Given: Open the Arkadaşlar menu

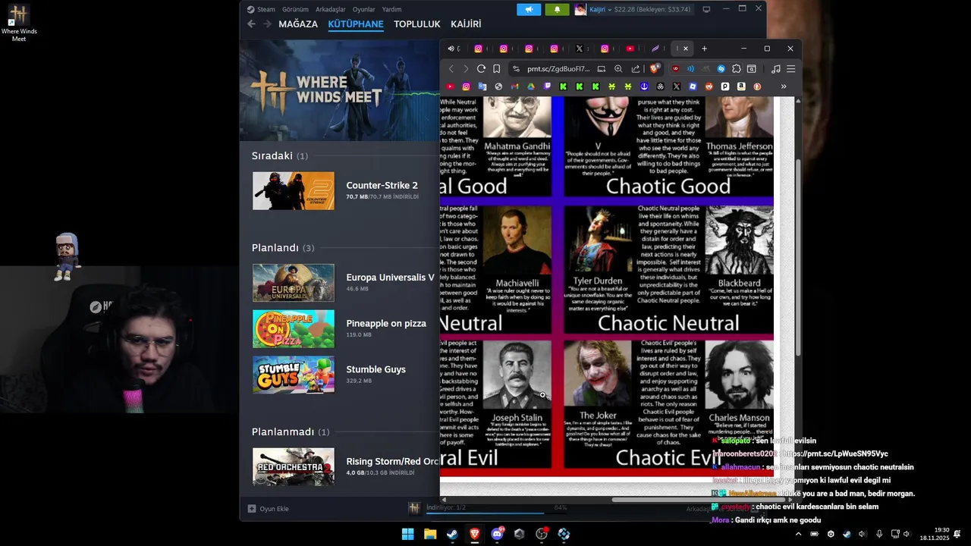Looking at the screenshot, I should (x=331, y=9).
